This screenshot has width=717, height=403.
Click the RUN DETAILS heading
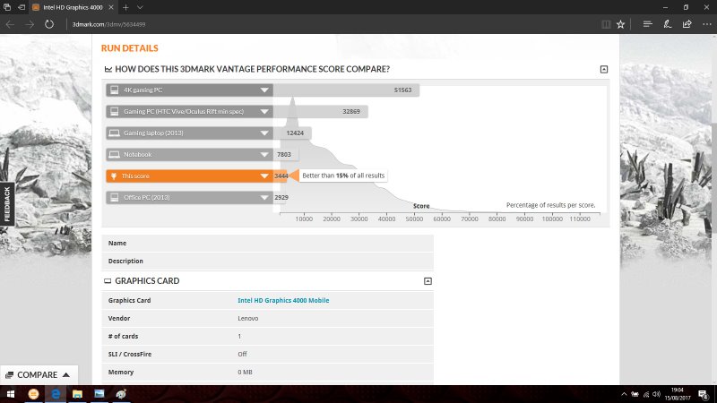[129, 48]
